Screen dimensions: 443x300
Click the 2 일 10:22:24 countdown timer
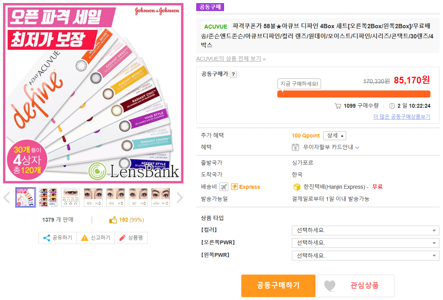coord(414,106)
